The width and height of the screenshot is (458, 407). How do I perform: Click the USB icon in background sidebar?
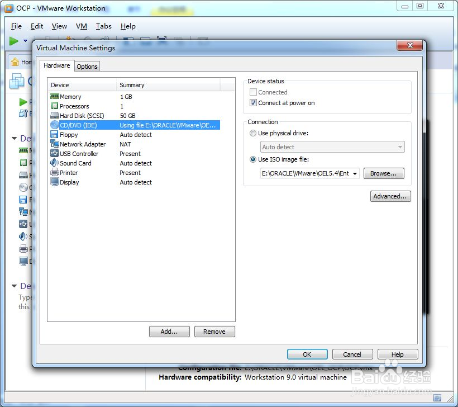tap(23, 224)
